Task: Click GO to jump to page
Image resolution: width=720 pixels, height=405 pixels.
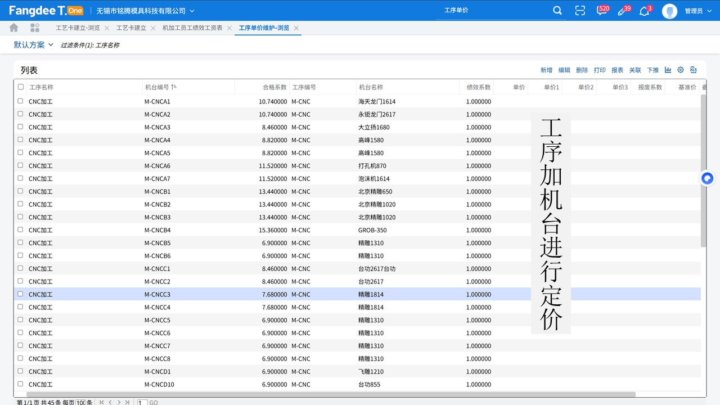Action: tap(154, 403)
